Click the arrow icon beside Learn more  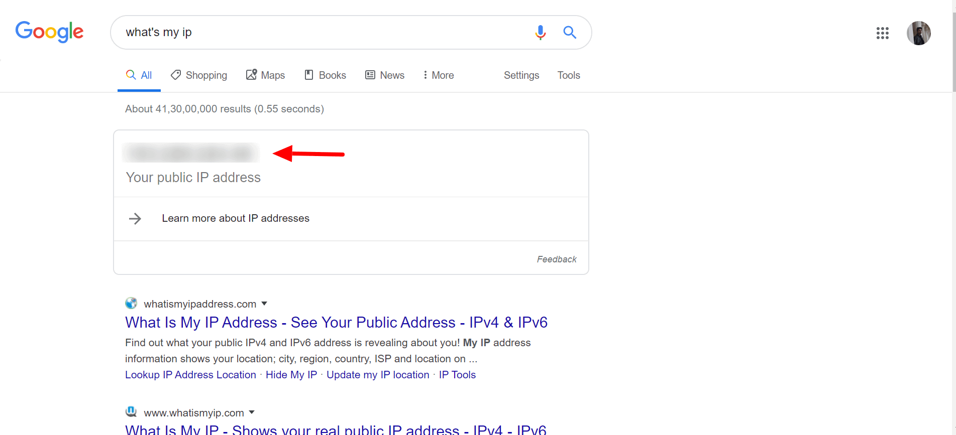135,218
